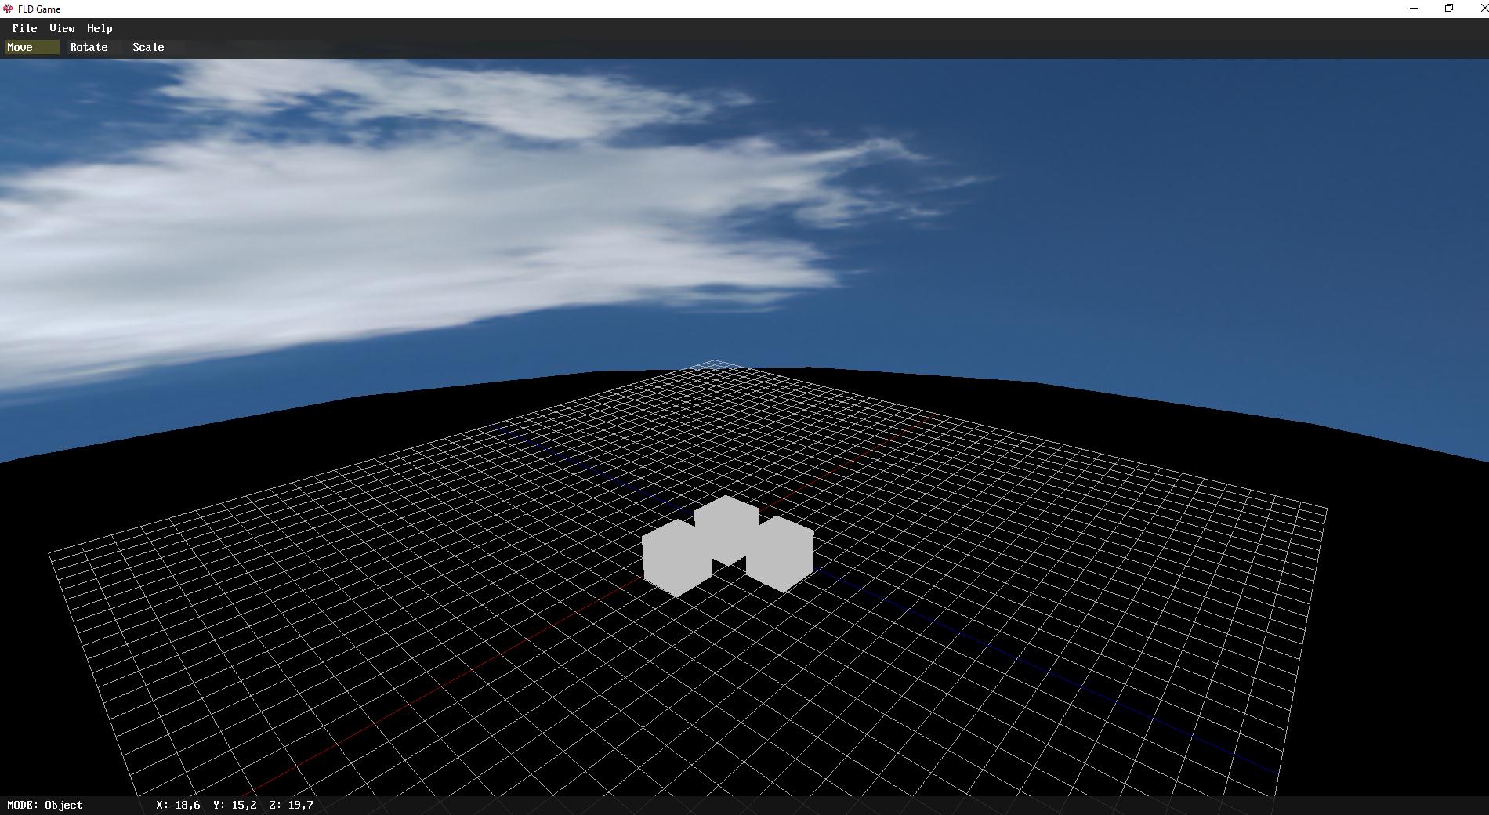Image resolution: width=1489 pixels, height=815 pixels.
Task: Click the blue axis line on grid
Action: point(1019,658)
